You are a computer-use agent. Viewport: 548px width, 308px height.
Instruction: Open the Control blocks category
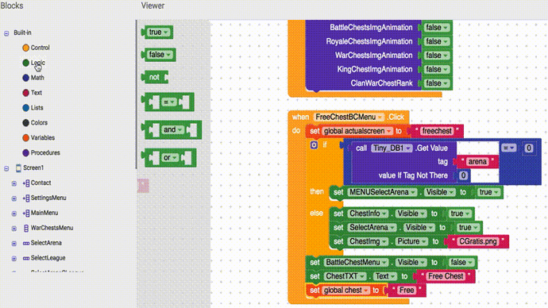click(36, 48)
